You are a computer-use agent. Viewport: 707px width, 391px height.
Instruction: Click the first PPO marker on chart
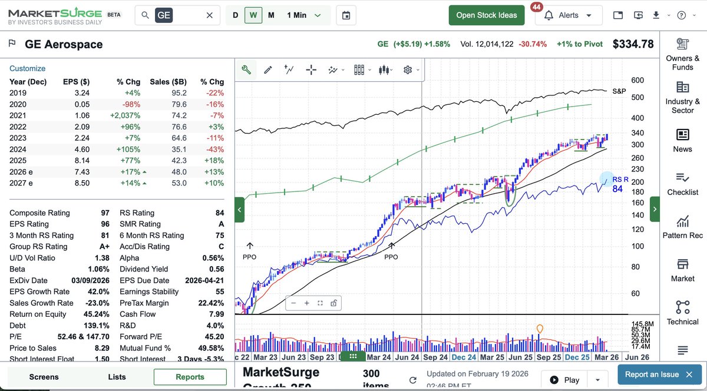pos(250,251)
